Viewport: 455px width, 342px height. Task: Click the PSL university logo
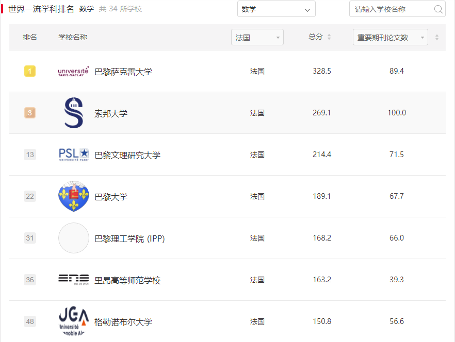pos(74,155)
